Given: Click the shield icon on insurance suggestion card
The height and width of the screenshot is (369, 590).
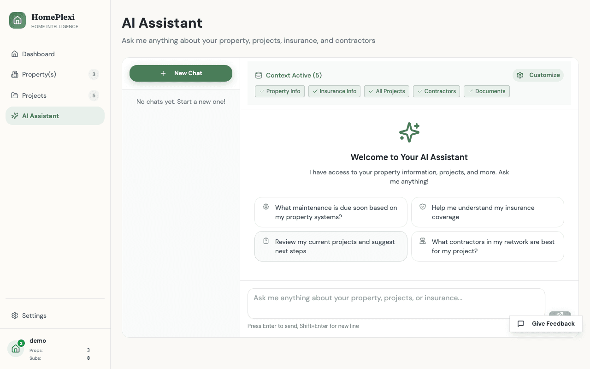Looking at the screenshot, I should pos(423,206).
